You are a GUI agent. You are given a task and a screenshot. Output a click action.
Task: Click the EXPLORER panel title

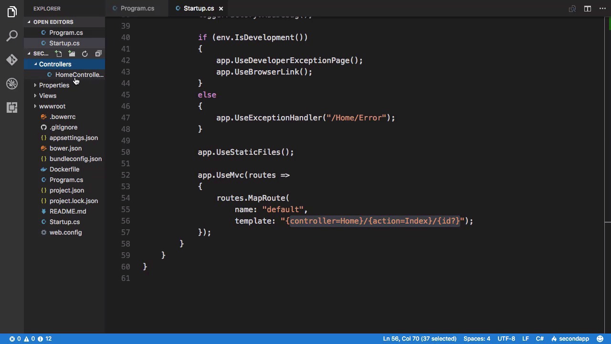click(47, 9)
